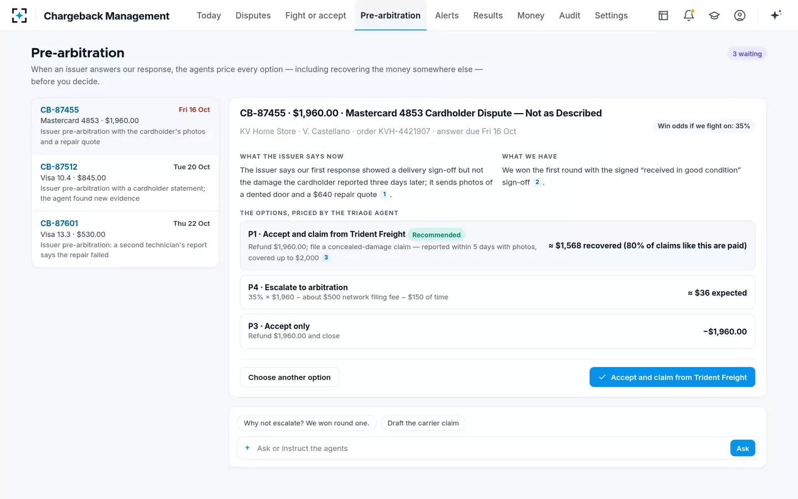Image resolution: width=798 pixels, height=499 pixels.
Task: Click the Mastercard 4853 · $1,960.00 line
Action: 90,120
